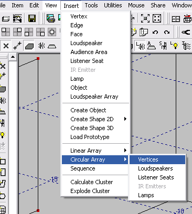Image resolution: width=192 pixels, height=214 pixels.
Task: Click the yellow lamp icon in left sidebar
Action: click(x=3, y=135)
